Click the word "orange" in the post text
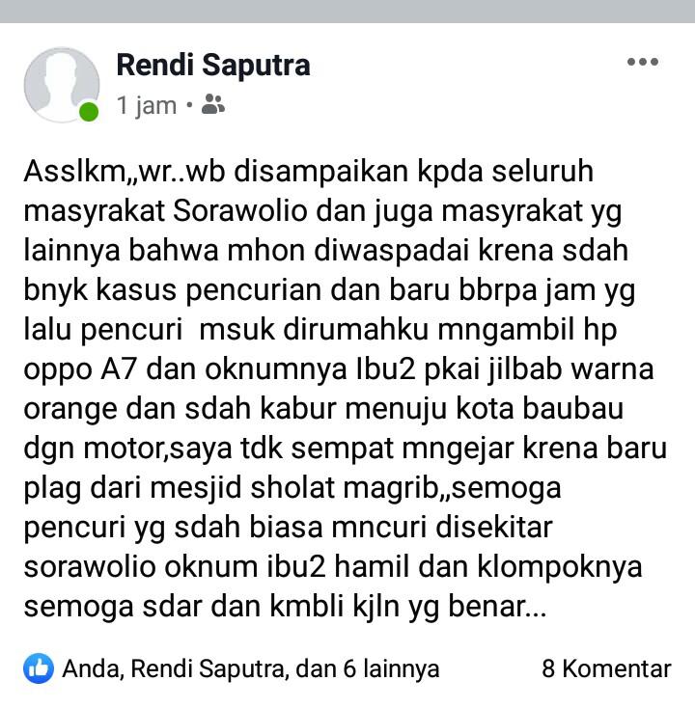The image size is (695, 708). click(x=69, y=410)
